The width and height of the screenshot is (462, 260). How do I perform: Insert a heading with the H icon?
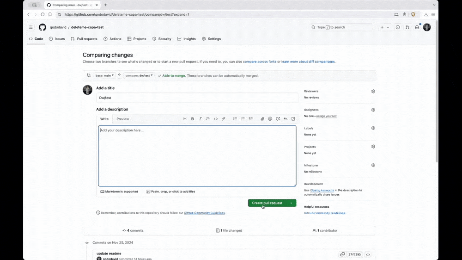tap(185, 119)
